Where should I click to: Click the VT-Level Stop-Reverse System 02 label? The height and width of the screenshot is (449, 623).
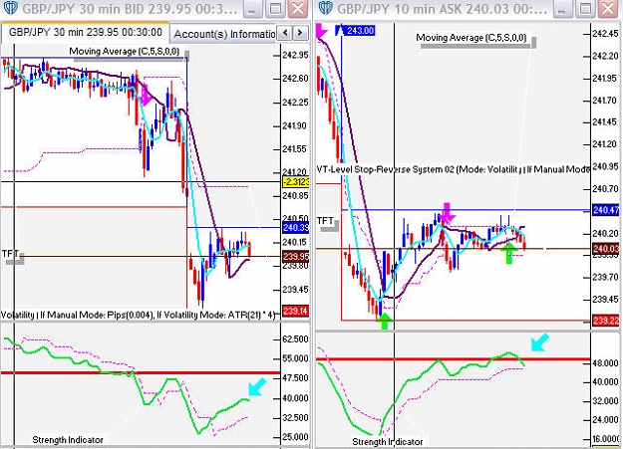coord(453,169)
